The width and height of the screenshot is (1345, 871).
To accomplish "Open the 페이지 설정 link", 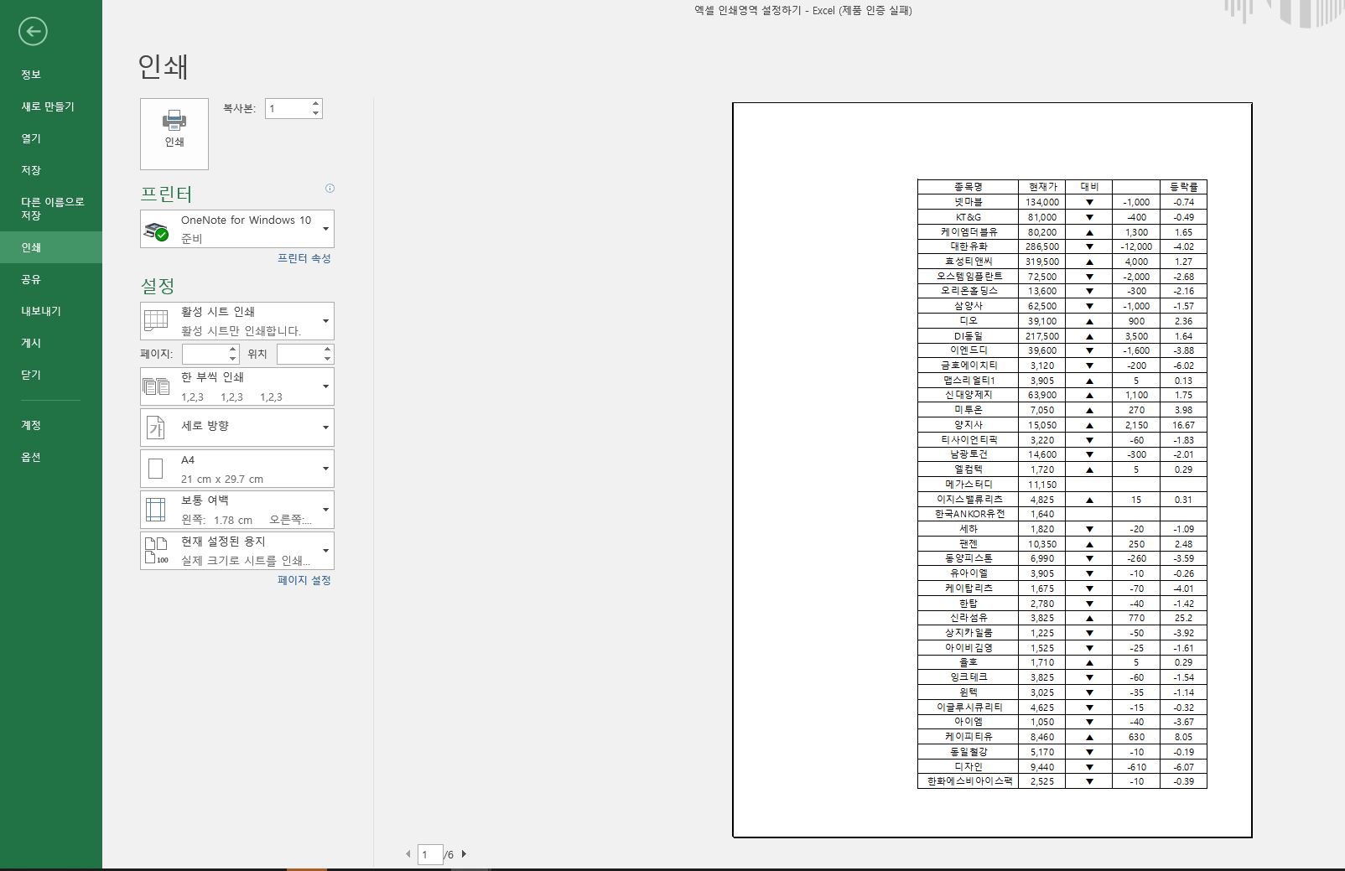I will (x=304, y=580).
